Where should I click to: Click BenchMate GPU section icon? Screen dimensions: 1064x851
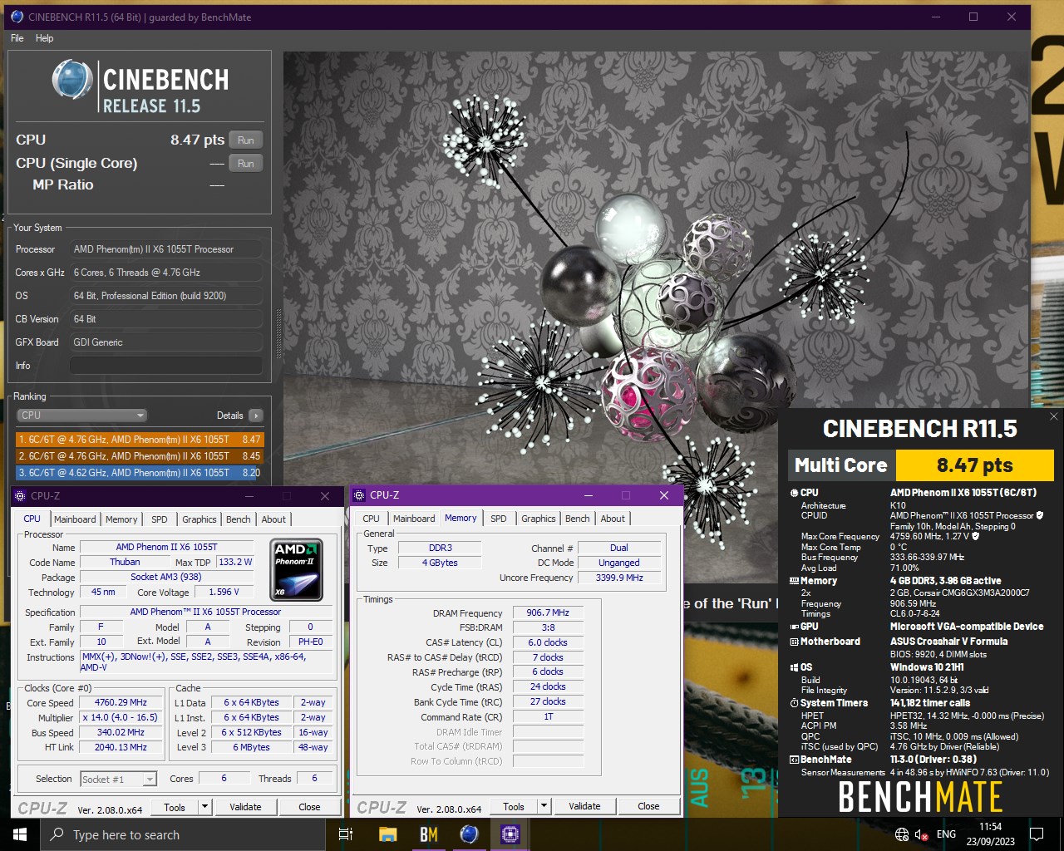(x=794, y=627)
